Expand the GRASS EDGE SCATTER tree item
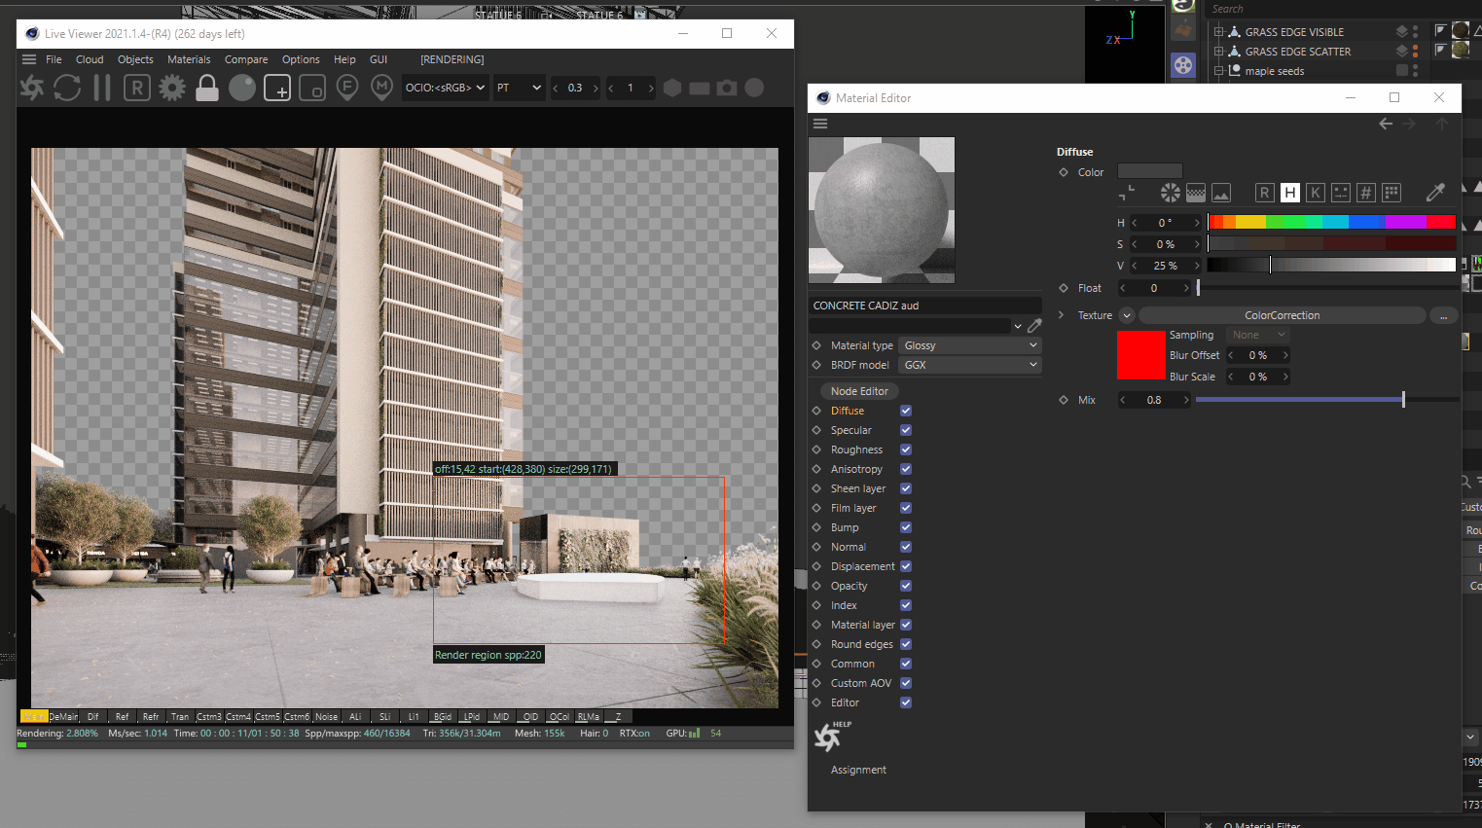Image resolution: width=1482 pixels, height=828 pixels. pyautogui.click(x=1218, y=52)
